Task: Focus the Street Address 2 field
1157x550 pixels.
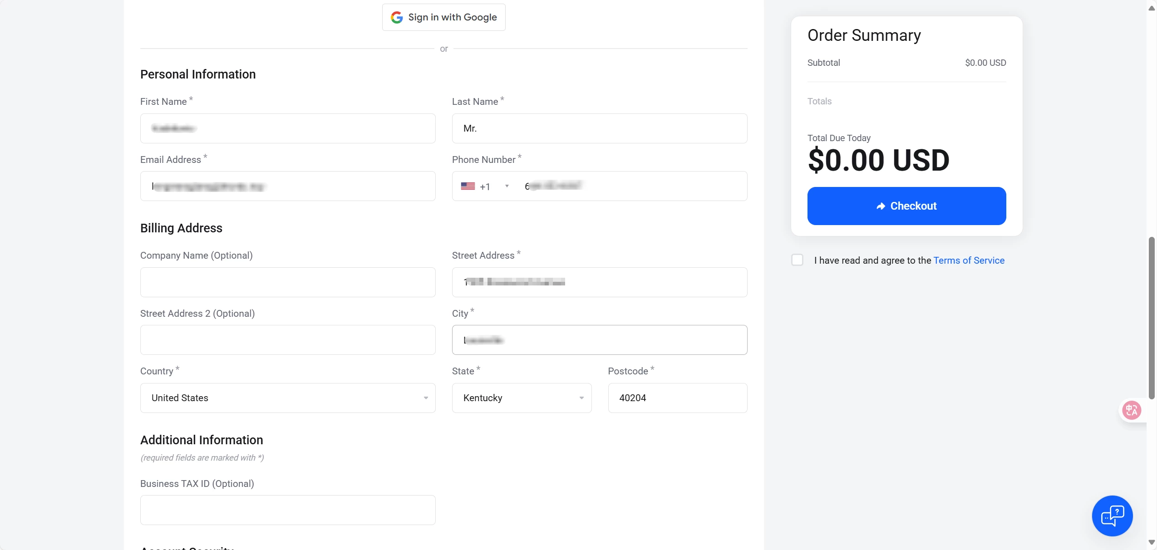Action: [x=288, y=340]
